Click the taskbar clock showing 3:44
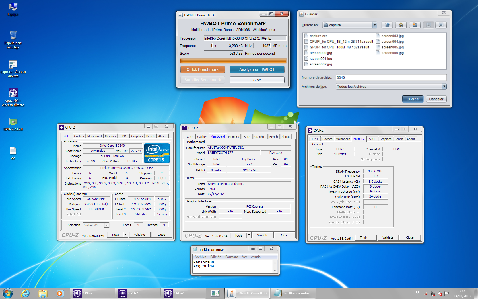478x299 pixels. pos(462,294)
